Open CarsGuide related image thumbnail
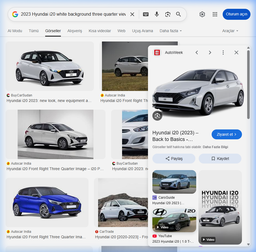Viewport: 256px width, 252px height. pyautogui.click(x=174, y=182)
